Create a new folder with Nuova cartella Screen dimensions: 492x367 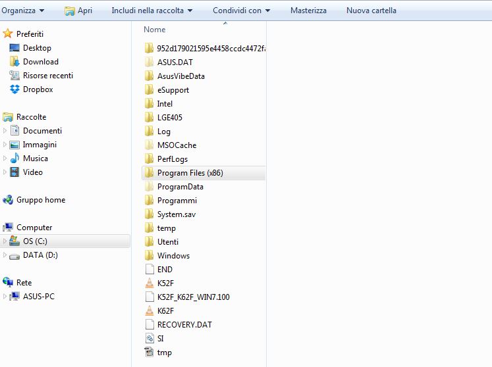[x=371, y=11]
